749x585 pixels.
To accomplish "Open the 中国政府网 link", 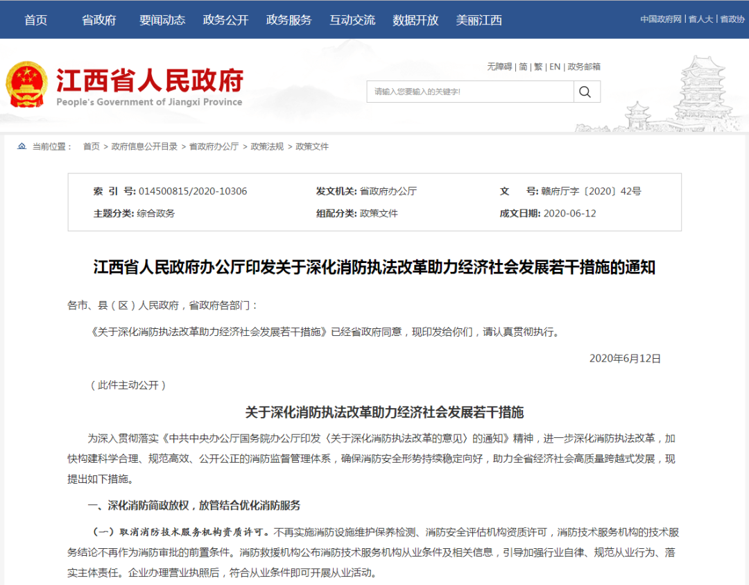I will coord(661,19).
